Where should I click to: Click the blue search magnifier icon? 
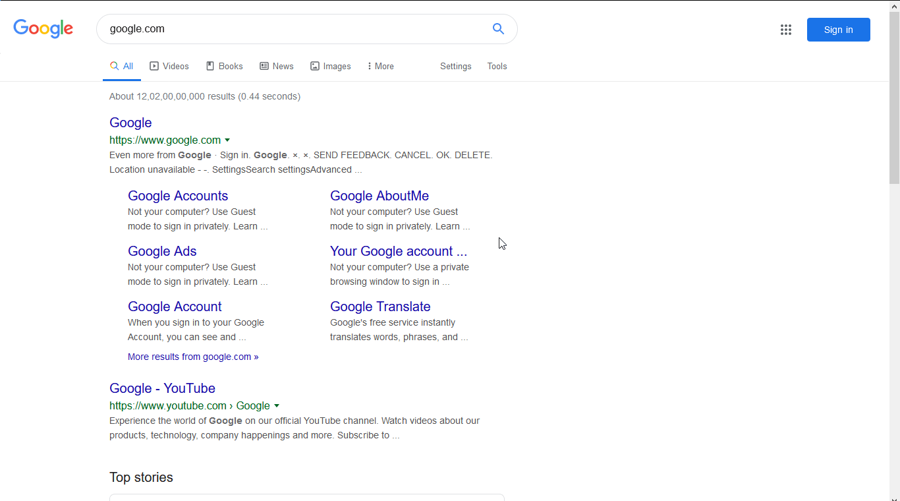click(498, 29)
